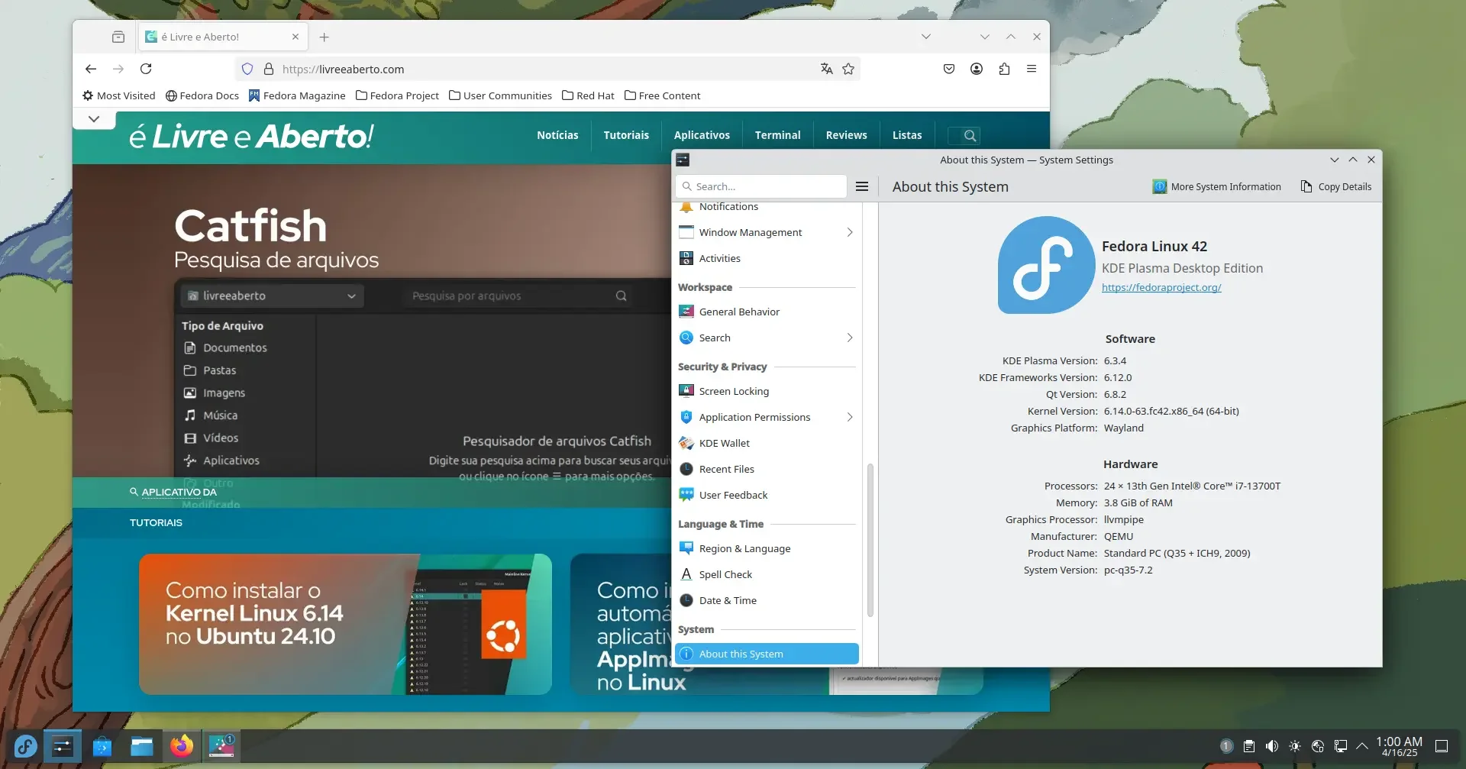Open the Notícias menu item
Image resolution: width=1466 pixels, height=769 pixels.
point(557,135)
